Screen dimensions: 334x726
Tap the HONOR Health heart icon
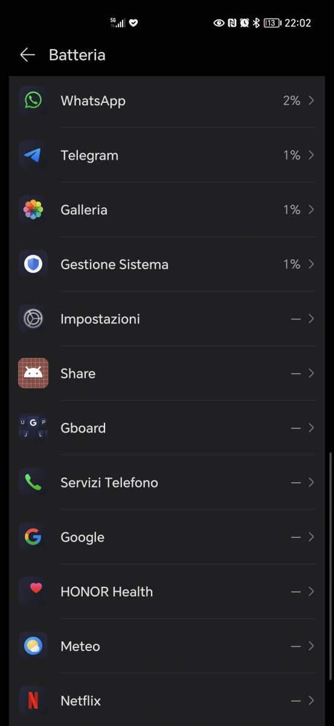tap(33, 592)
